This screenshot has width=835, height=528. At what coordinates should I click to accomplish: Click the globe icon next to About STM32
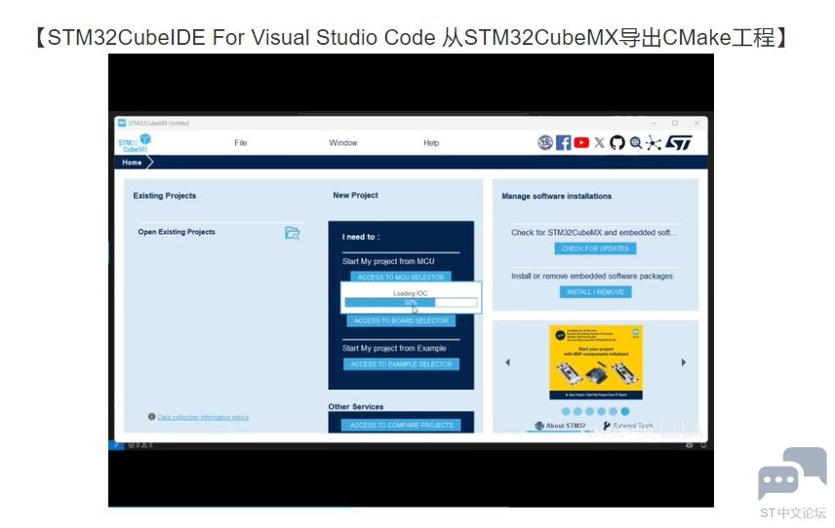point(539,426)
